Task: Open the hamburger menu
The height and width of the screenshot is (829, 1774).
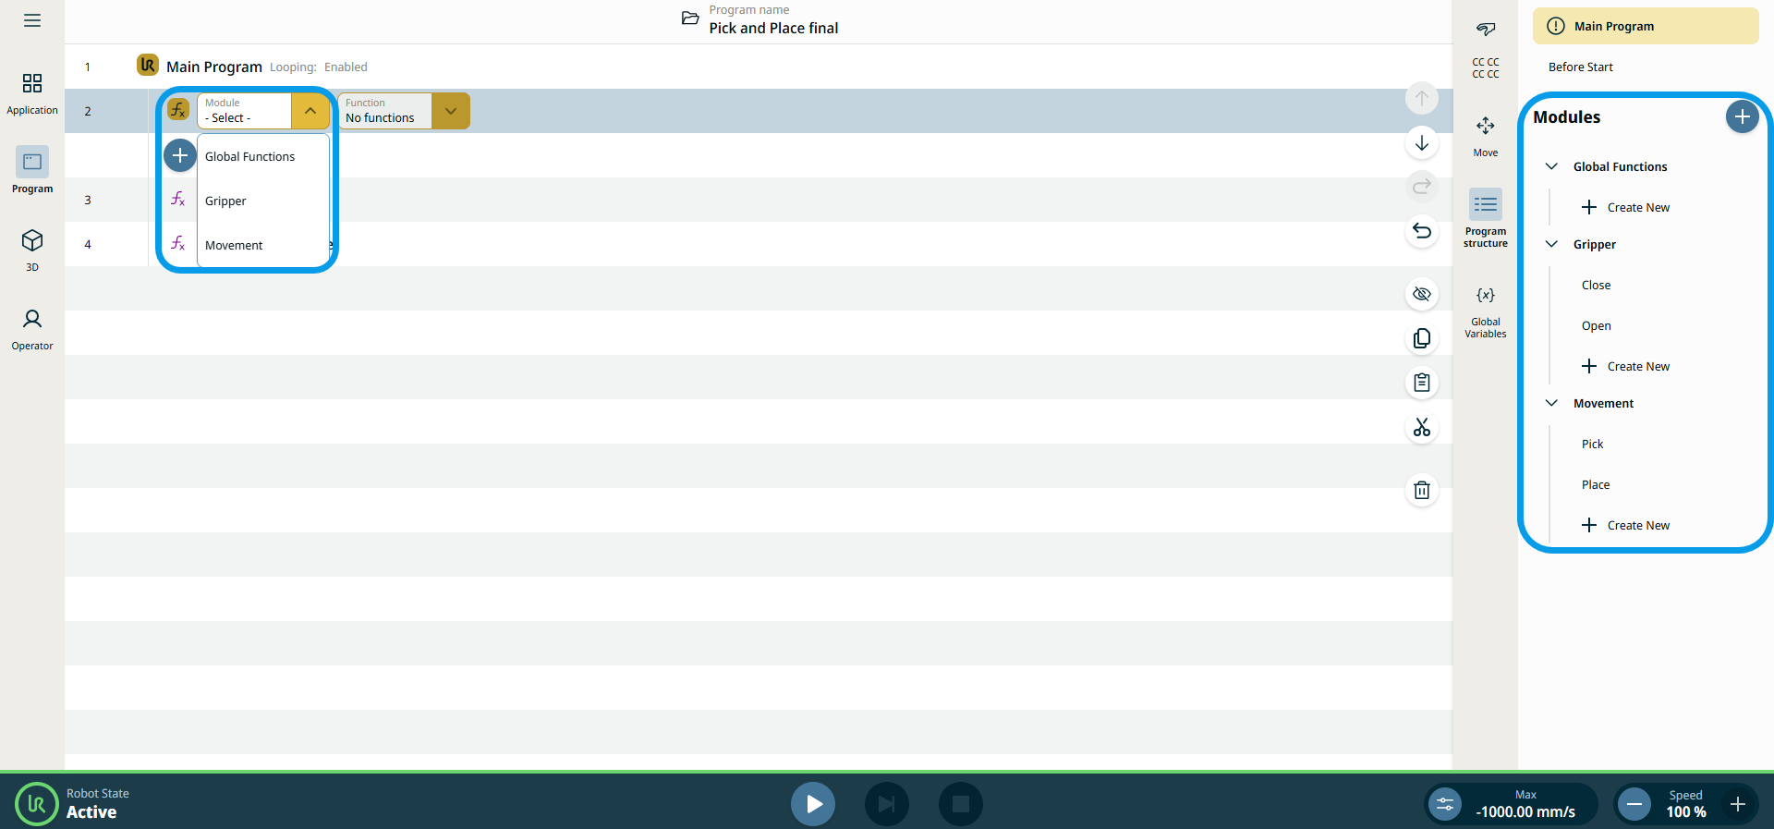Action: coord(32,20)
